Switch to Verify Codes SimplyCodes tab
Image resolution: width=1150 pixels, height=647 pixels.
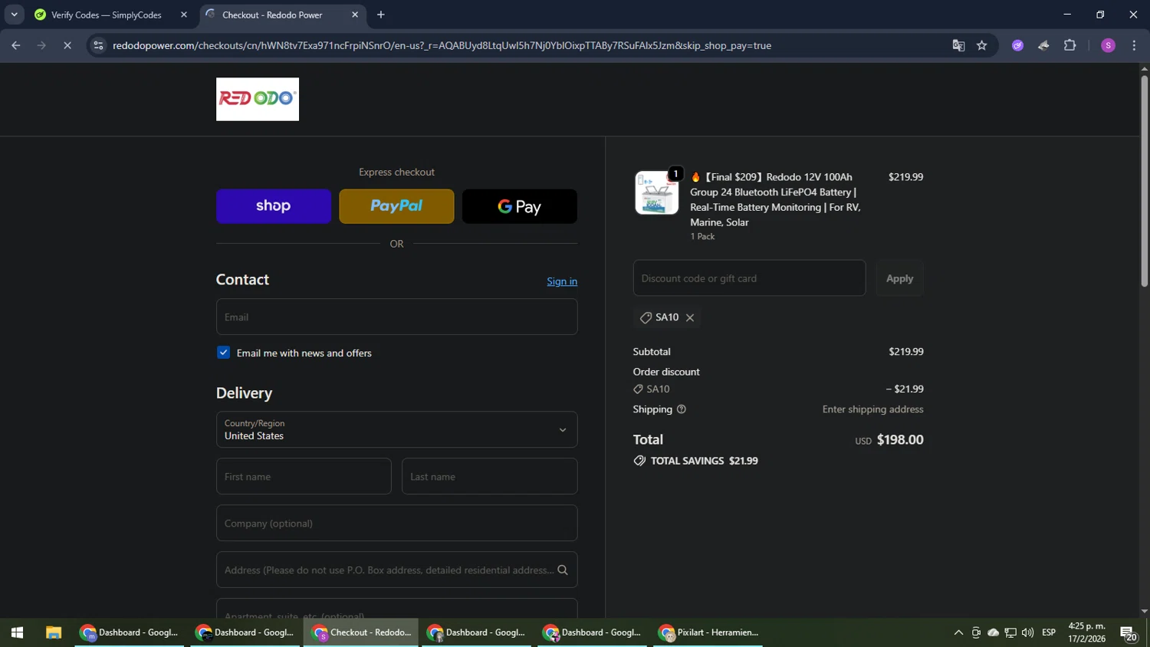[x=106, y=15]
